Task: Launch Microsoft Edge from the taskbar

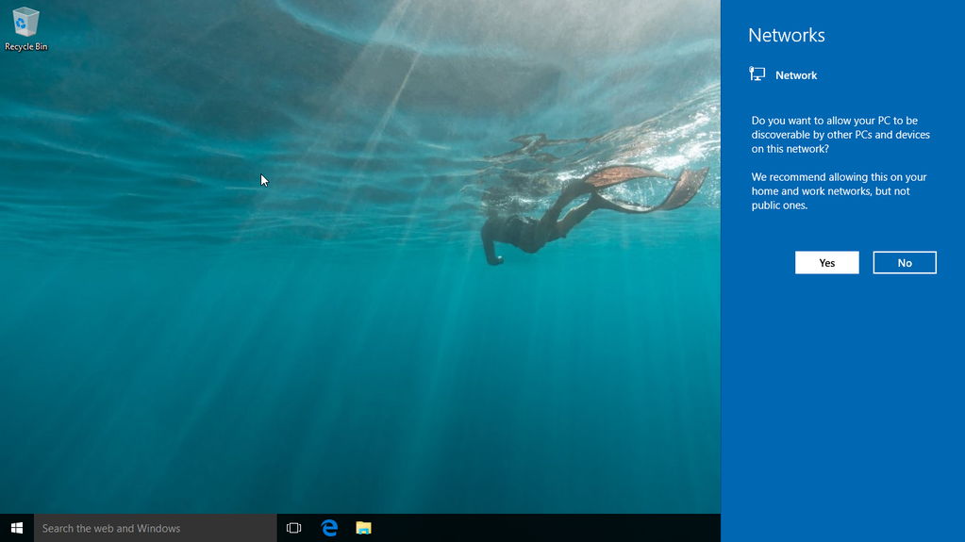Action: (x=329, y=528)
